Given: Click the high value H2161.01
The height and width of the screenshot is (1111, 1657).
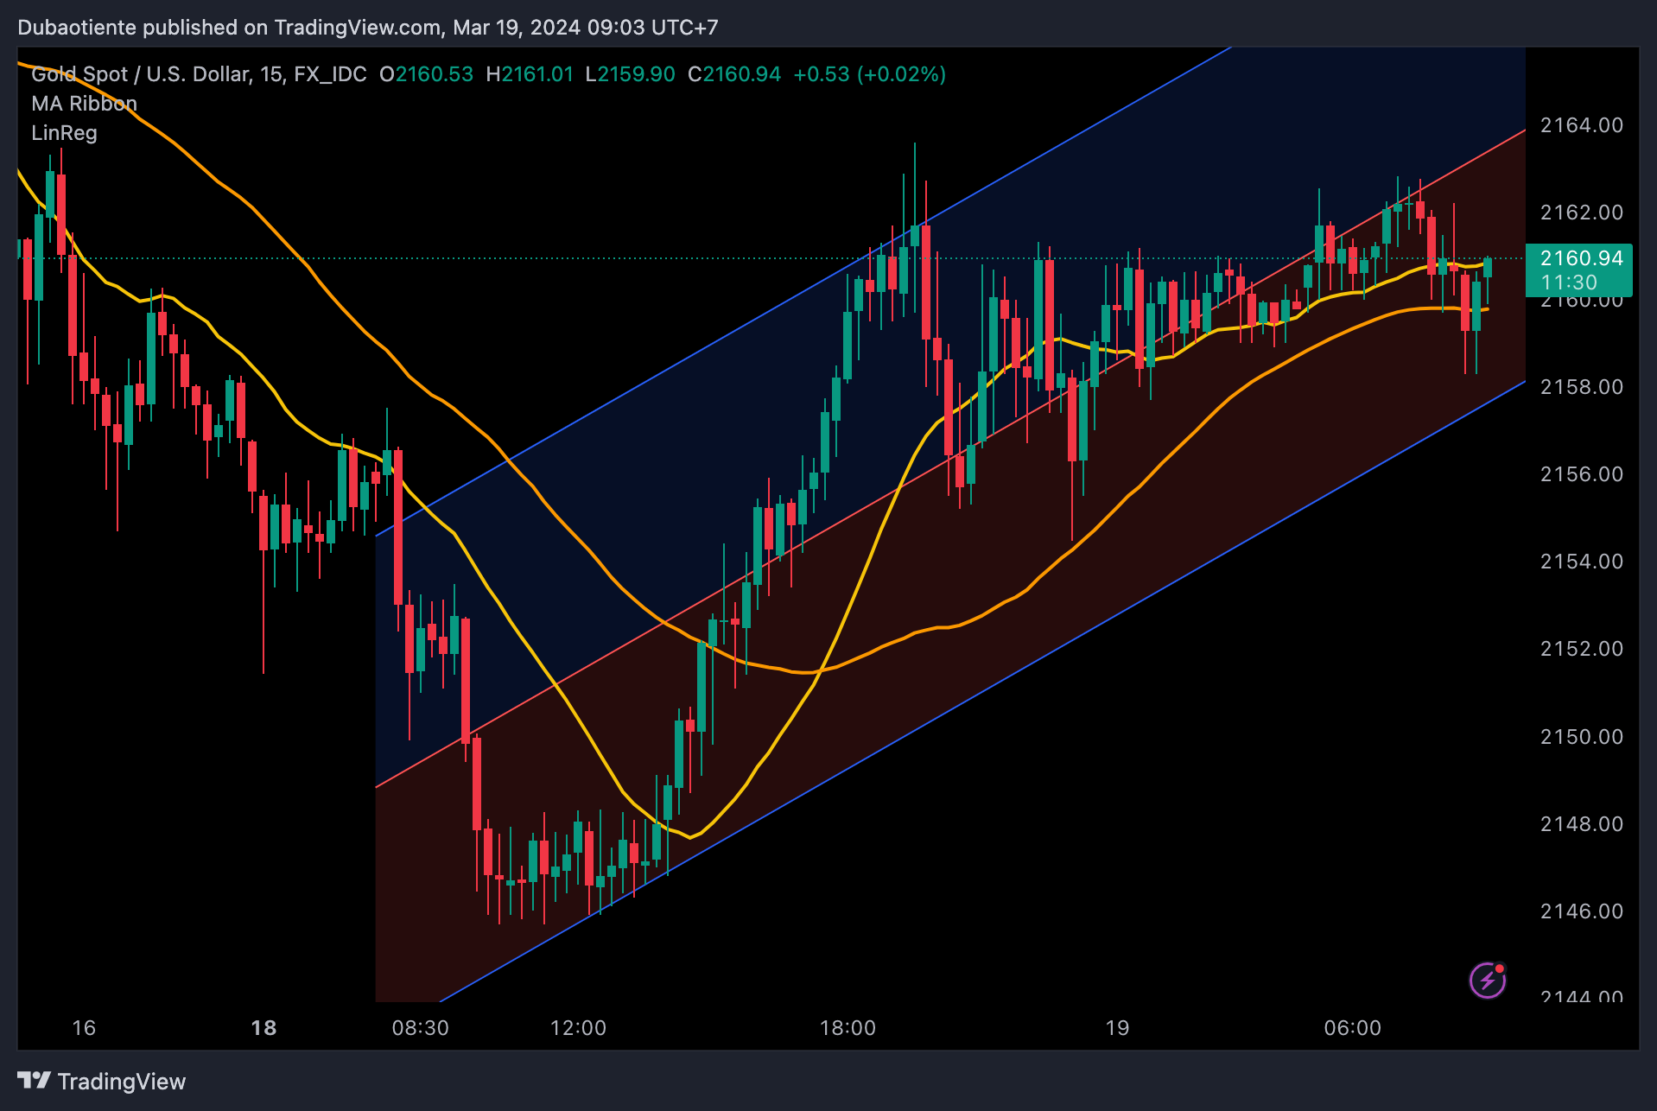Looking at the screenshot, I should (x=530, y=74).
